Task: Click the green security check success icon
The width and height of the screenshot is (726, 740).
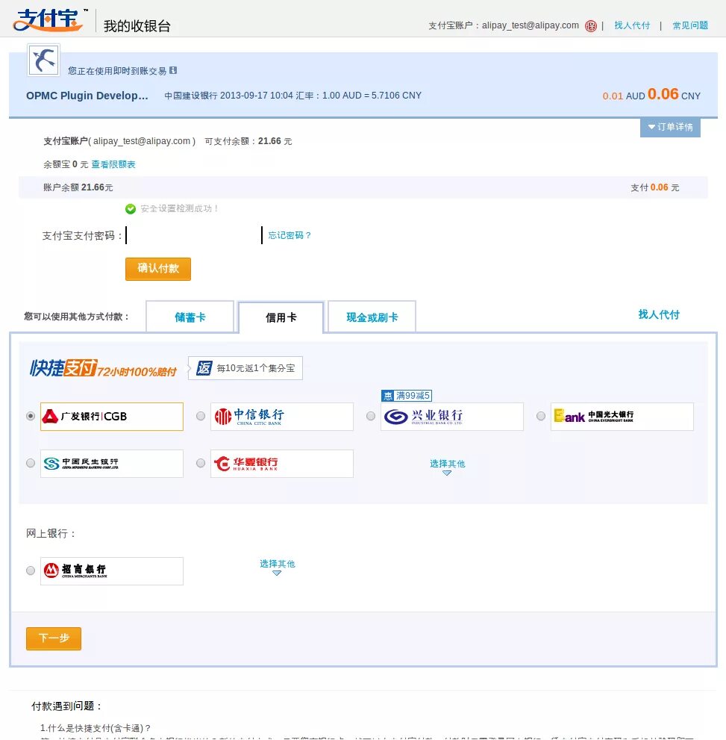Action: point(131,208)
